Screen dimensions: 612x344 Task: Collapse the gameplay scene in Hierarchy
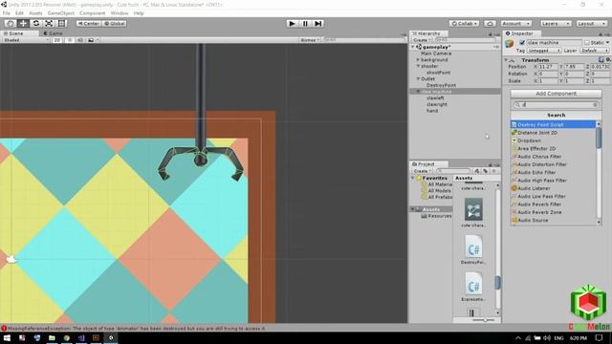coord(413,47)
